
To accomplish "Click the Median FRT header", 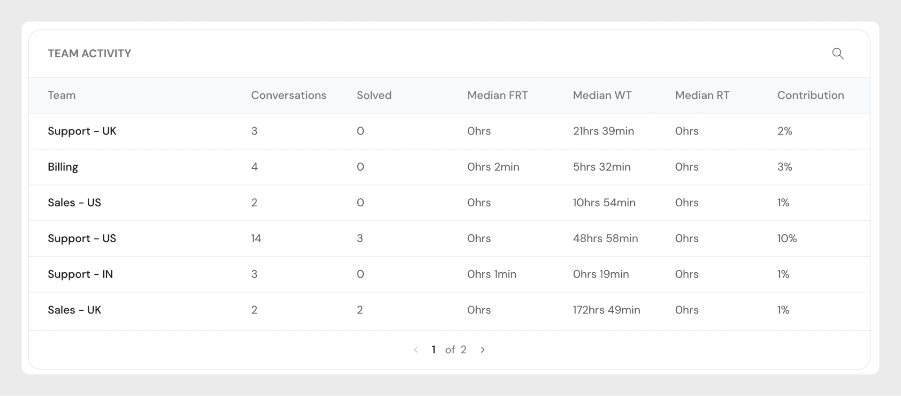I will (497, 95).
